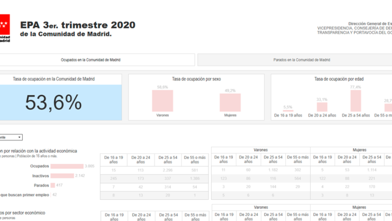Open the Ocupados en la Comunidad de Madrid tab
This screenshot has width=392, height=221.
click(x=97, y=60)
